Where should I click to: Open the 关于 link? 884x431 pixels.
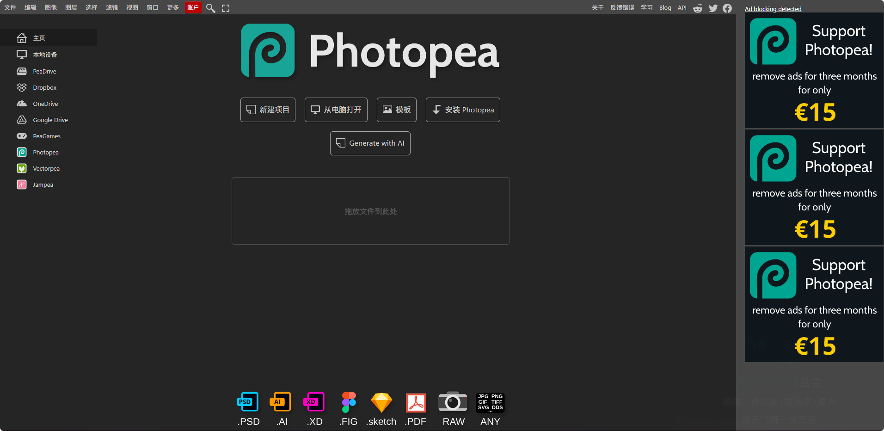tap(598, 8)
